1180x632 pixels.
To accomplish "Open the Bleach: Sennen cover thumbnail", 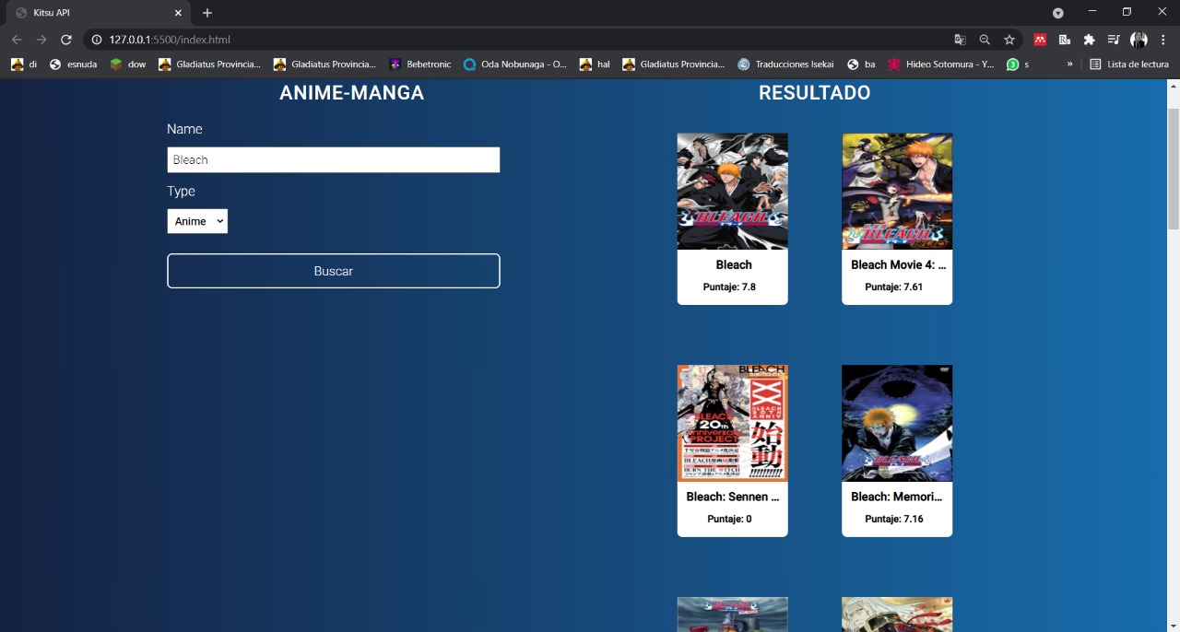I will tap(733, 423).
